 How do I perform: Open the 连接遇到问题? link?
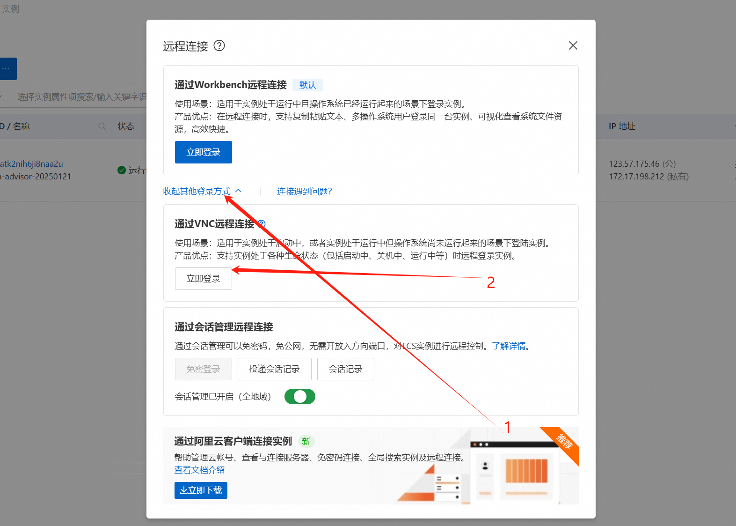[x=304, y=191]
